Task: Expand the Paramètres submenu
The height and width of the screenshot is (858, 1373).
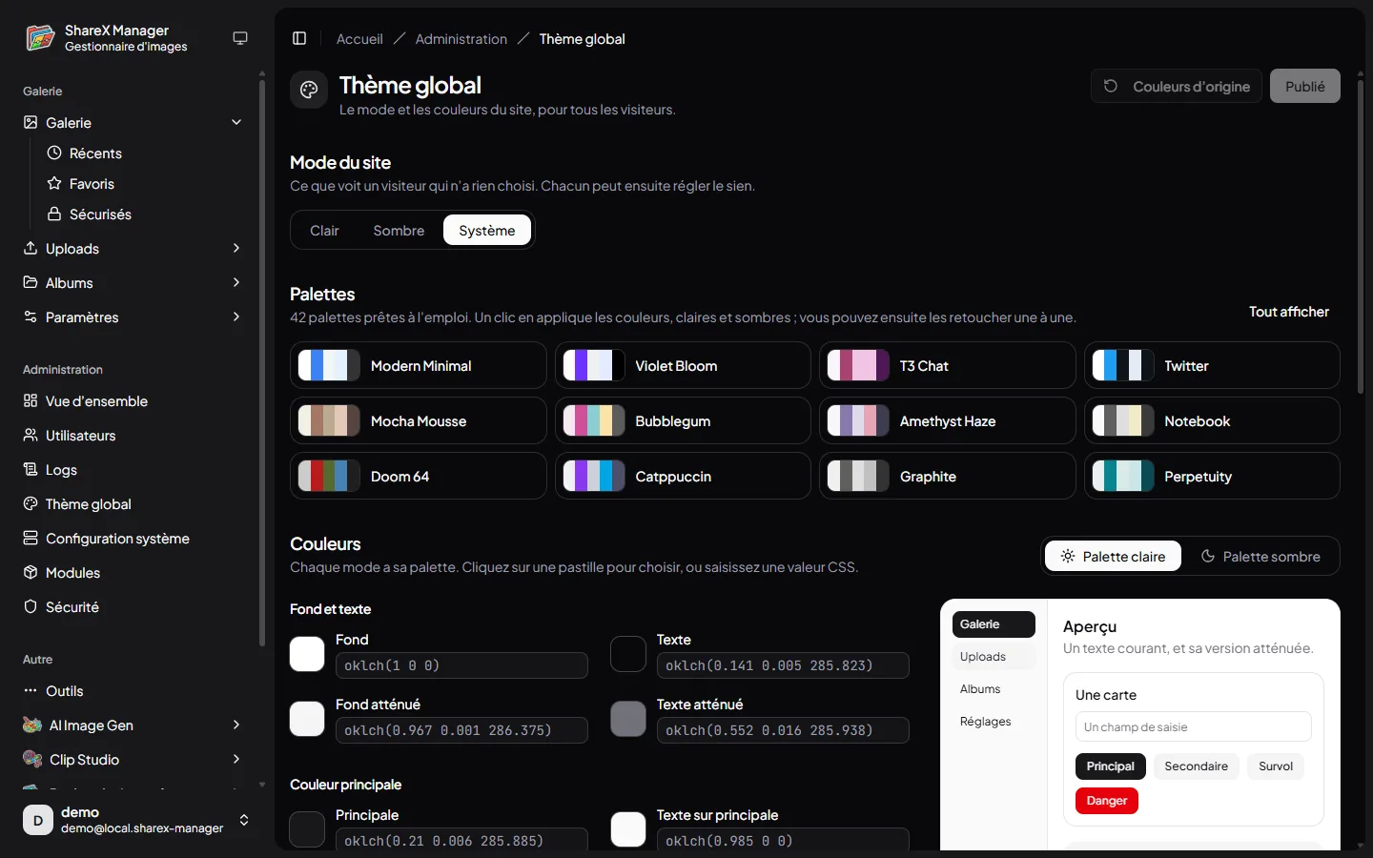Action: [236, 317]
